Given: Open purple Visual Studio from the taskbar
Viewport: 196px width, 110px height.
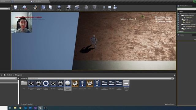Looking at the screenshot, I should 35,108.
